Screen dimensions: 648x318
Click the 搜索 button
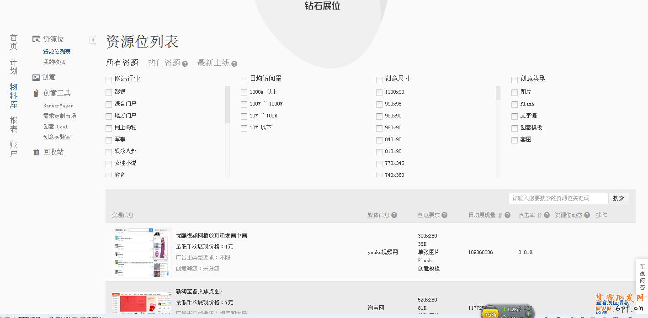[618, 198]
